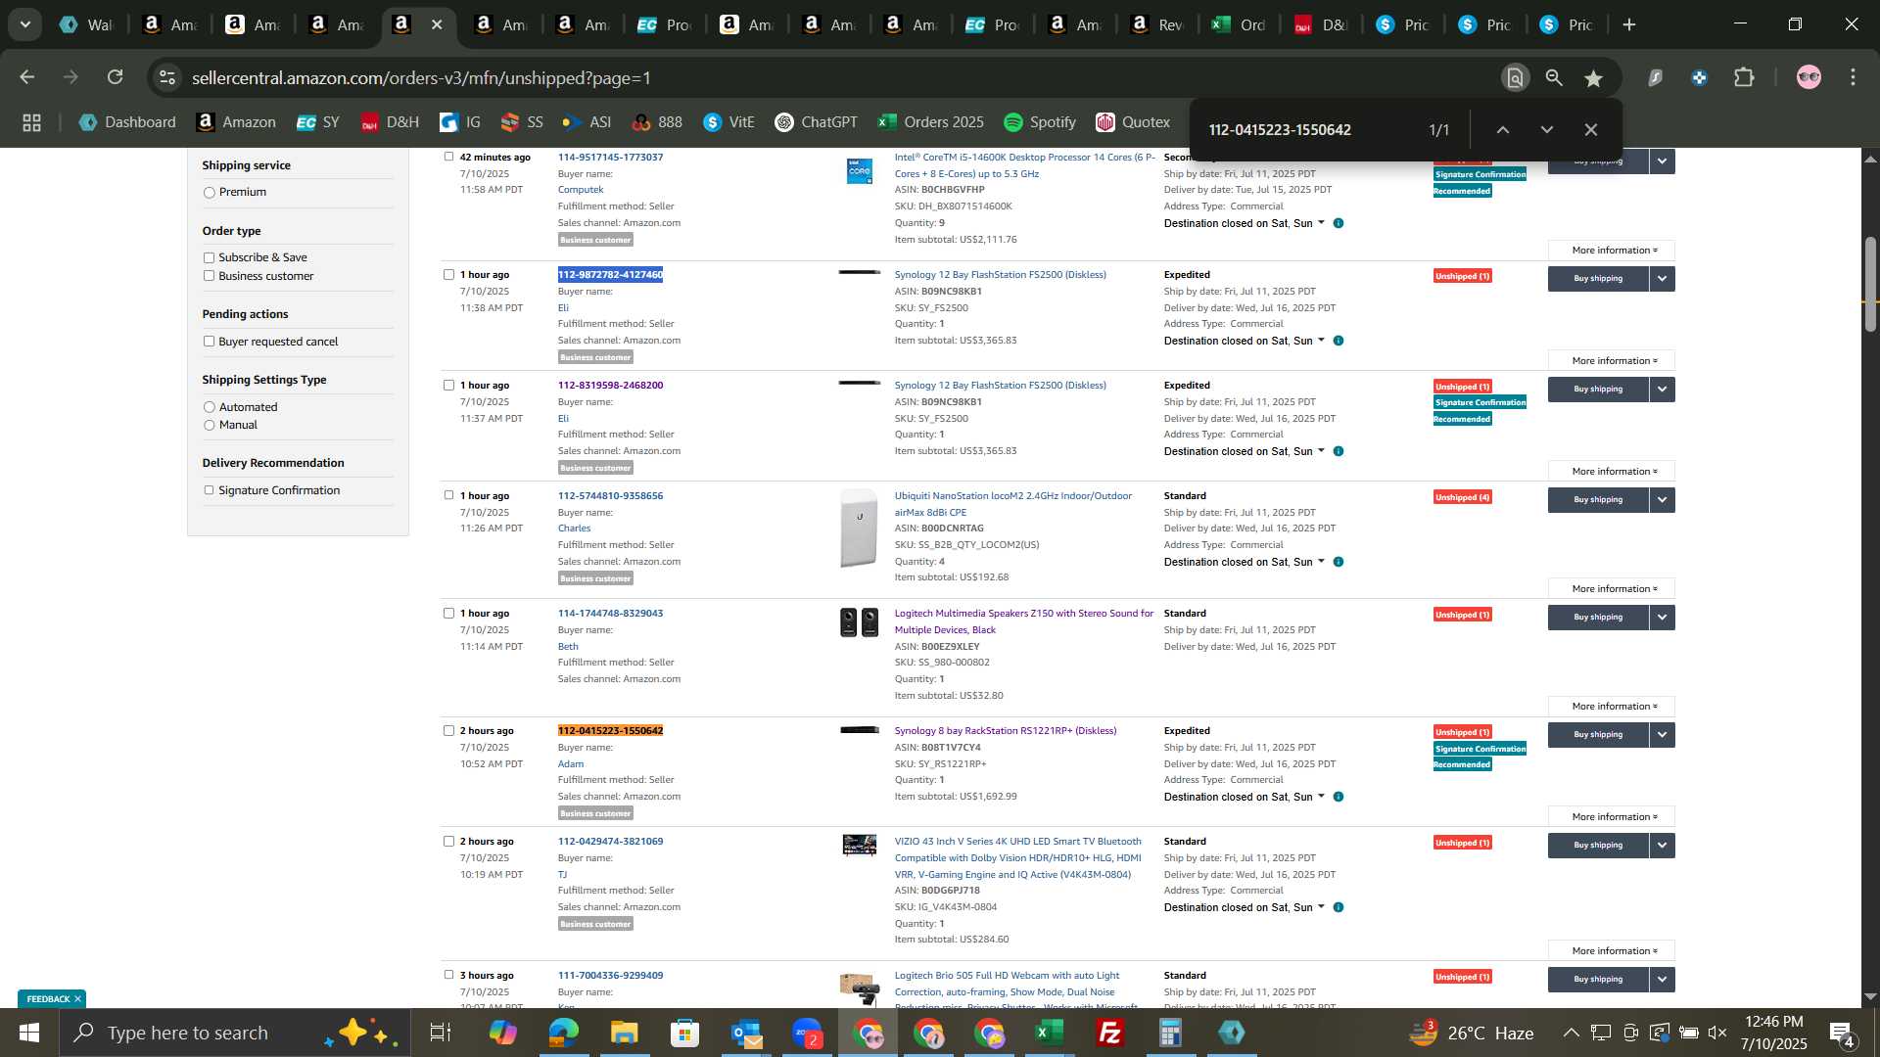Expand More information for order 112-9872782-4127460
The width and height of the screenshot is (1880, 1057).
tap(1612, 361)
